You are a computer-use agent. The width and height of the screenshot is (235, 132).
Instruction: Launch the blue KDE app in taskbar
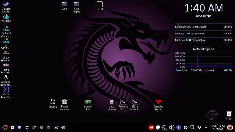pyautogui.click(x=19, y=127)
